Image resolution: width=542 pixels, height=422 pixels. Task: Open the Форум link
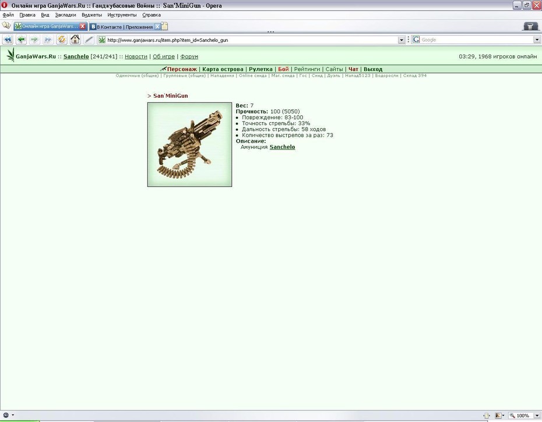point(189,56)
